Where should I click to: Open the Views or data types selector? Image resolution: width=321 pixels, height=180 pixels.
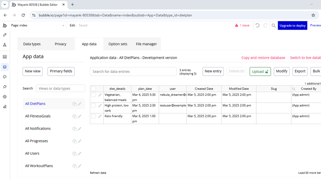(x=60, y=88)
